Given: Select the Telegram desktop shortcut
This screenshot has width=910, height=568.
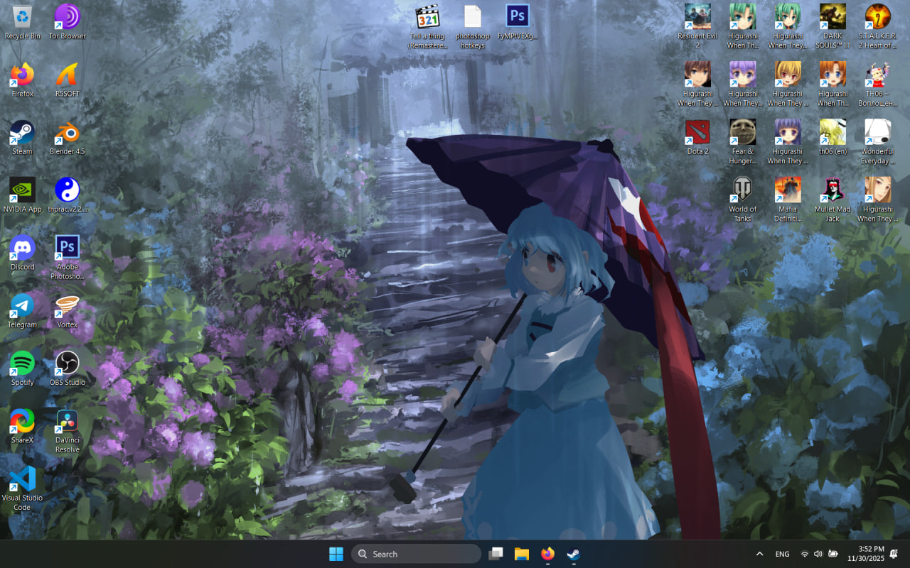Looking at the screenshot, I should tap(22, 311).
